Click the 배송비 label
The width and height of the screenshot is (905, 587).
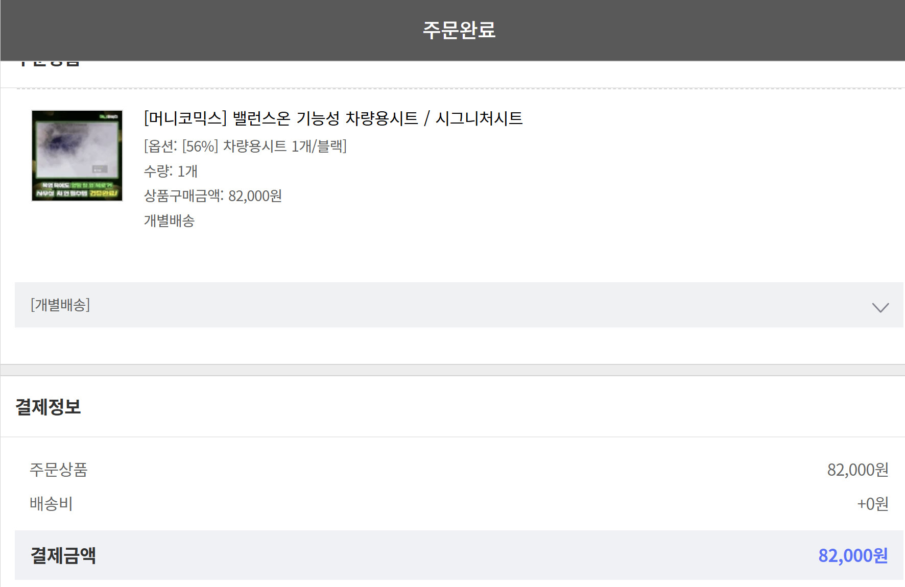51,504
